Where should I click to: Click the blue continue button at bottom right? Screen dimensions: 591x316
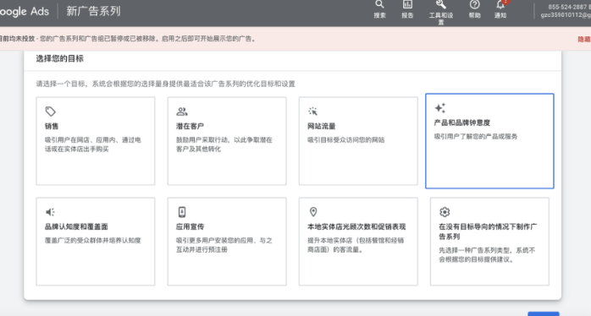(x=544, y=313)
